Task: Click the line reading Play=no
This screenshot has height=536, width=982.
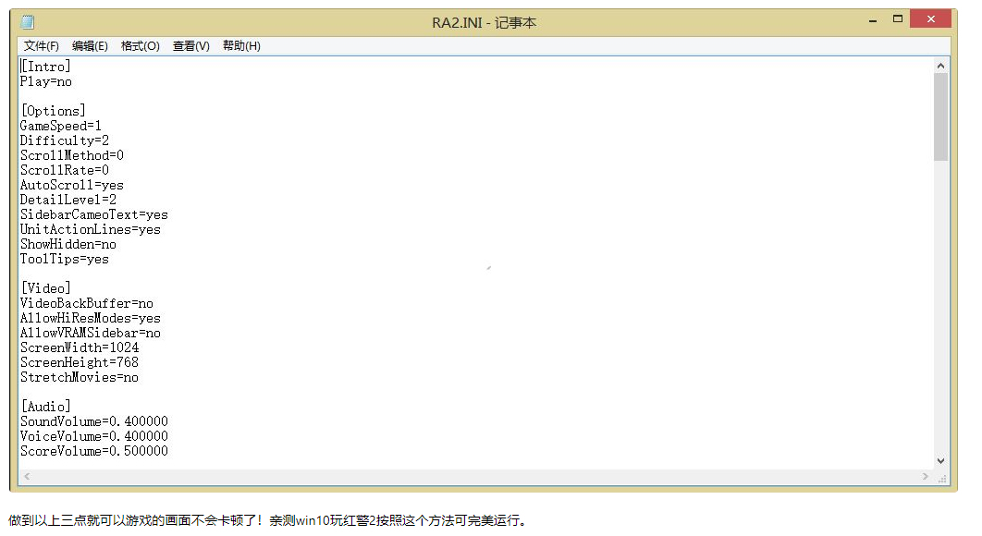Action: click(46, 80)
